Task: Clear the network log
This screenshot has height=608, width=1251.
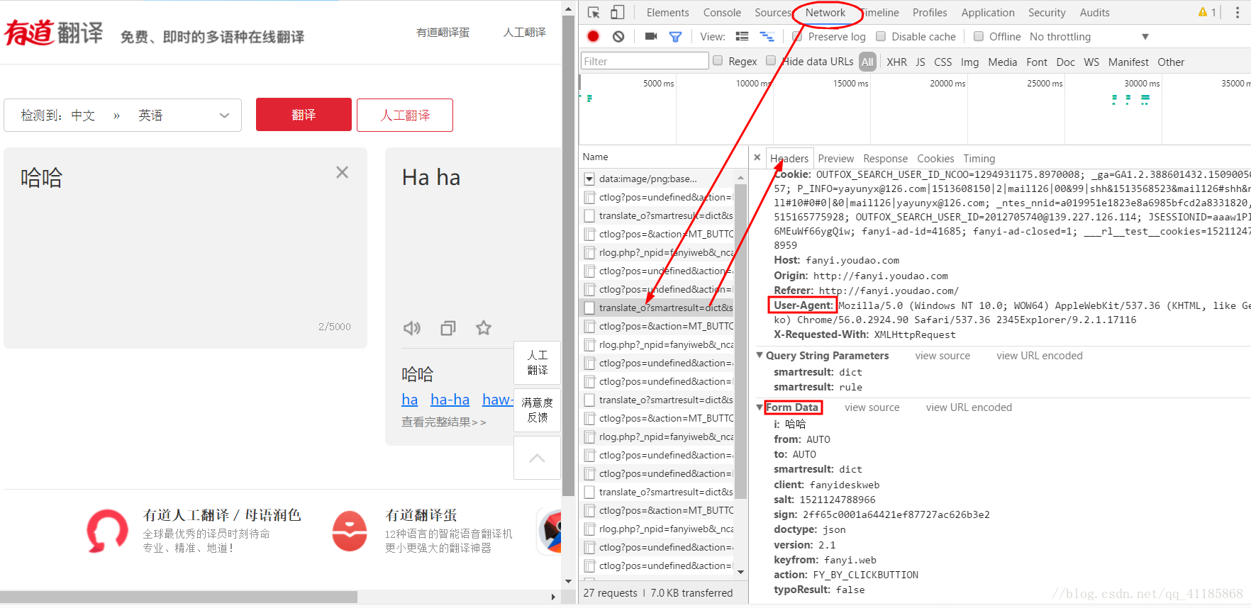Action: point(618,36)
